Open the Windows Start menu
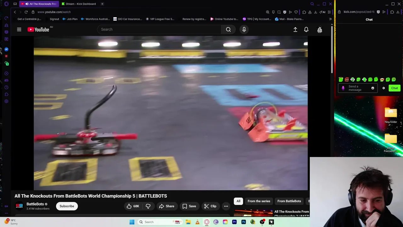The image size is (403, 227). click(132, 222)
